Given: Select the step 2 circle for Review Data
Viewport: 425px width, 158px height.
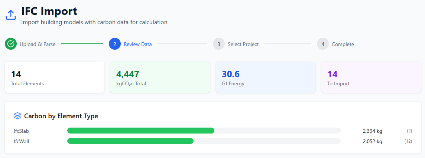Looking at the screenshot, I should click(115, 44).
